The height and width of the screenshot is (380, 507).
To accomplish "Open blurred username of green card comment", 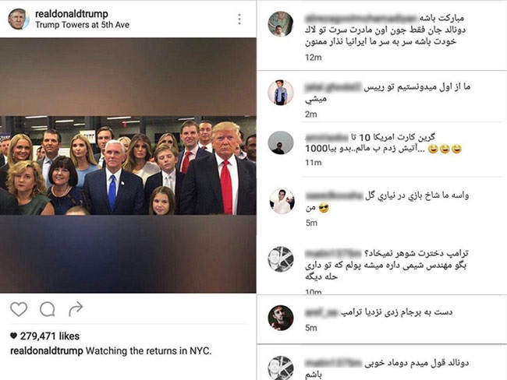I will tap(327, 137).
